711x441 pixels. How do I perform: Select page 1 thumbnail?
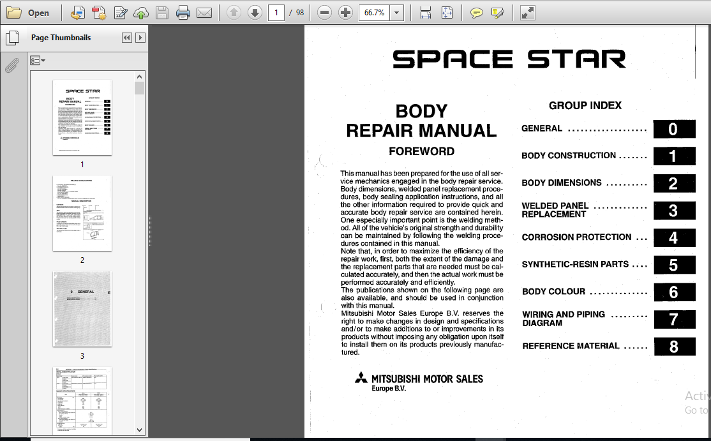pos(82,117)
